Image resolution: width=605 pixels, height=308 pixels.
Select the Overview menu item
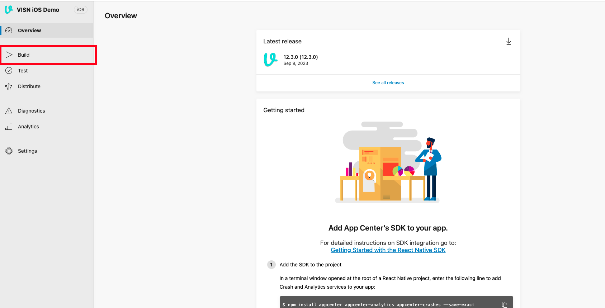pos(47,30)
